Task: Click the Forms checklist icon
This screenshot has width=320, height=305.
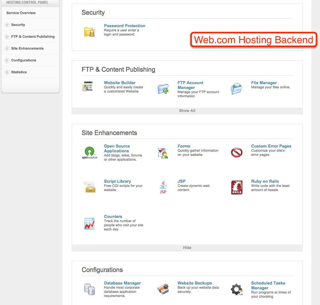Action: pyautogui.click(x=163, y=153)
